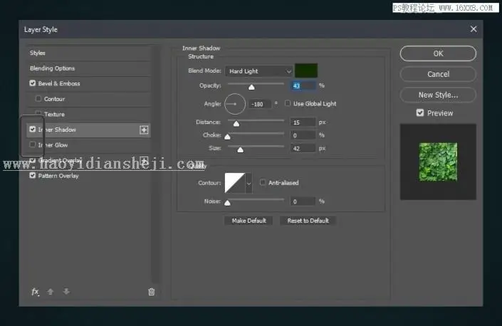Click the dark green shadow color swatch
This screenshot has height=326, width=502.
tap(306, 70)
